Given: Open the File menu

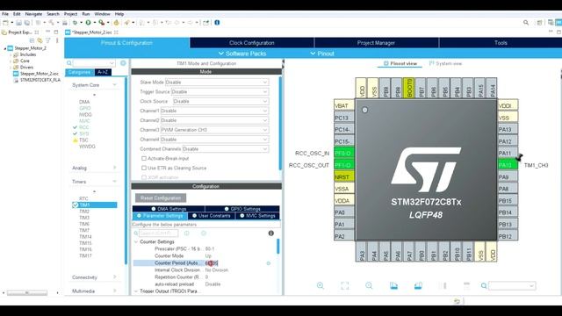Looking at the screenshot, I should coord(5,14).
